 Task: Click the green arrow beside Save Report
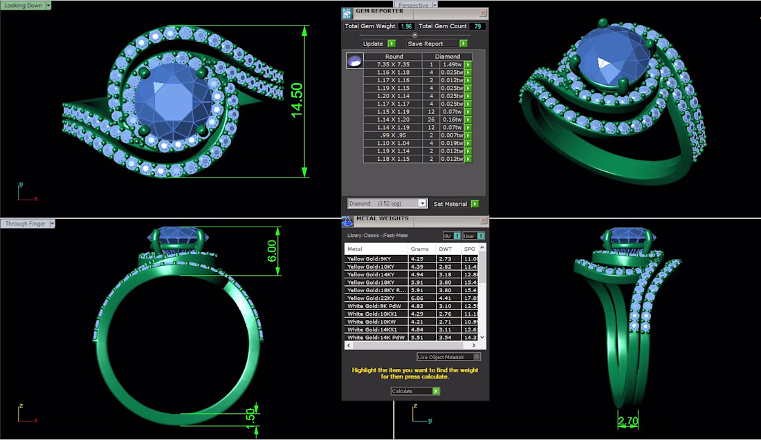[464, 44]
